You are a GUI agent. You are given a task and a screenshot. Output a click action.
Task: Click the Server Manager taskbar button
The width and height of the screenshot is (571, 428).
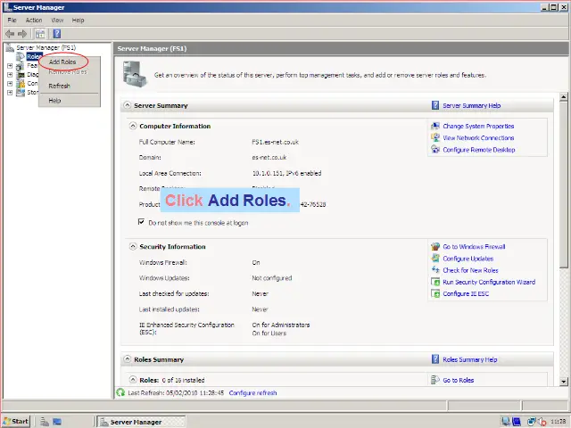[141, 422]
